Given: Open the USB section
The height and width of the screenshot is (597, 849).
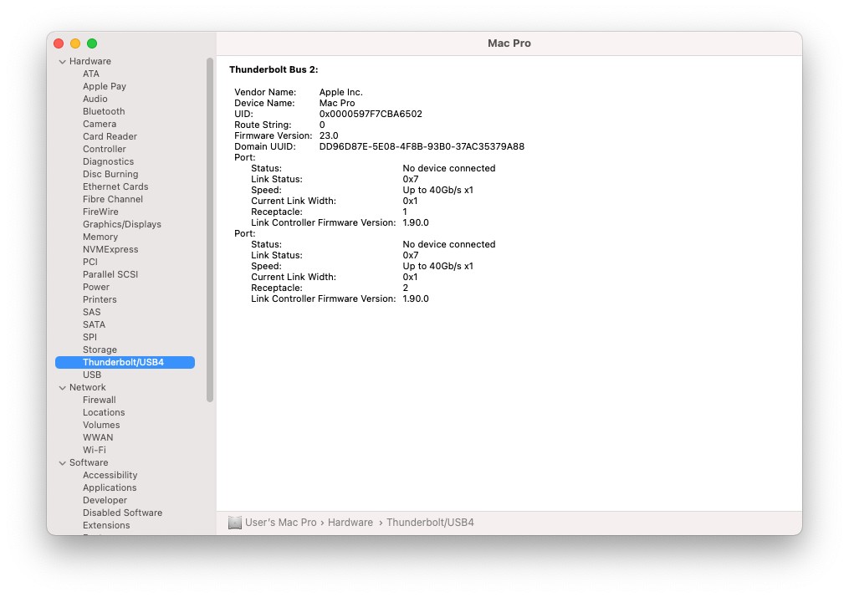Looking at the screenshot, I should point(92,375).
